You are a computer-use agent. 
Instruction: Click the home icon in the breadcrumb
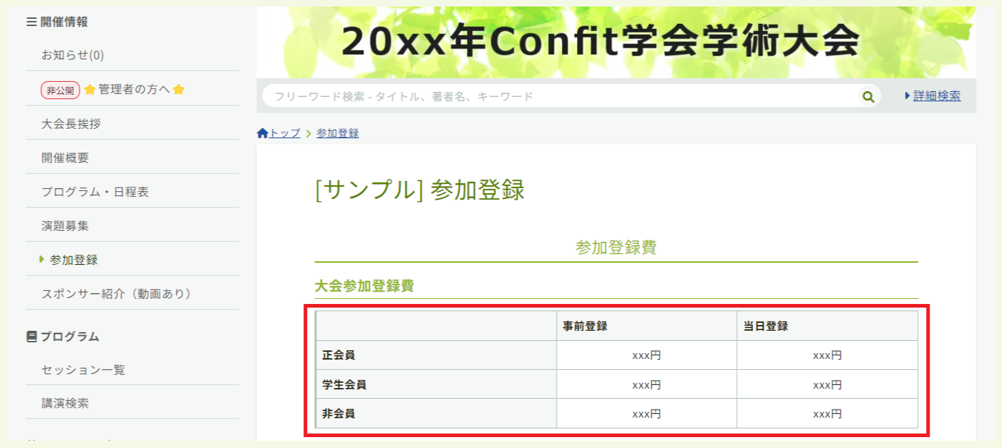261,132
